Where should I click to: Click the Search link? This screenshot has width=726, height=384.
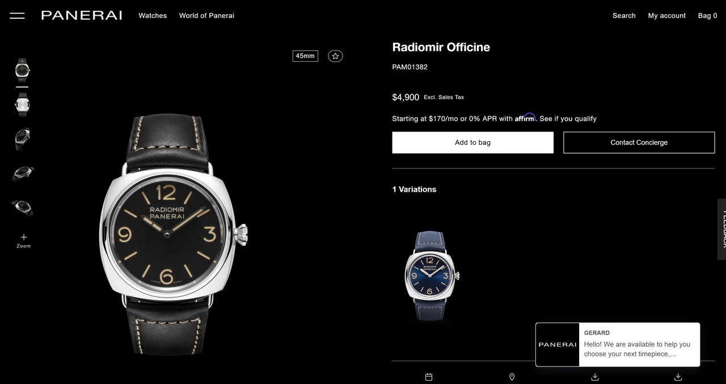pyautogui.click(x=624, y=15)
